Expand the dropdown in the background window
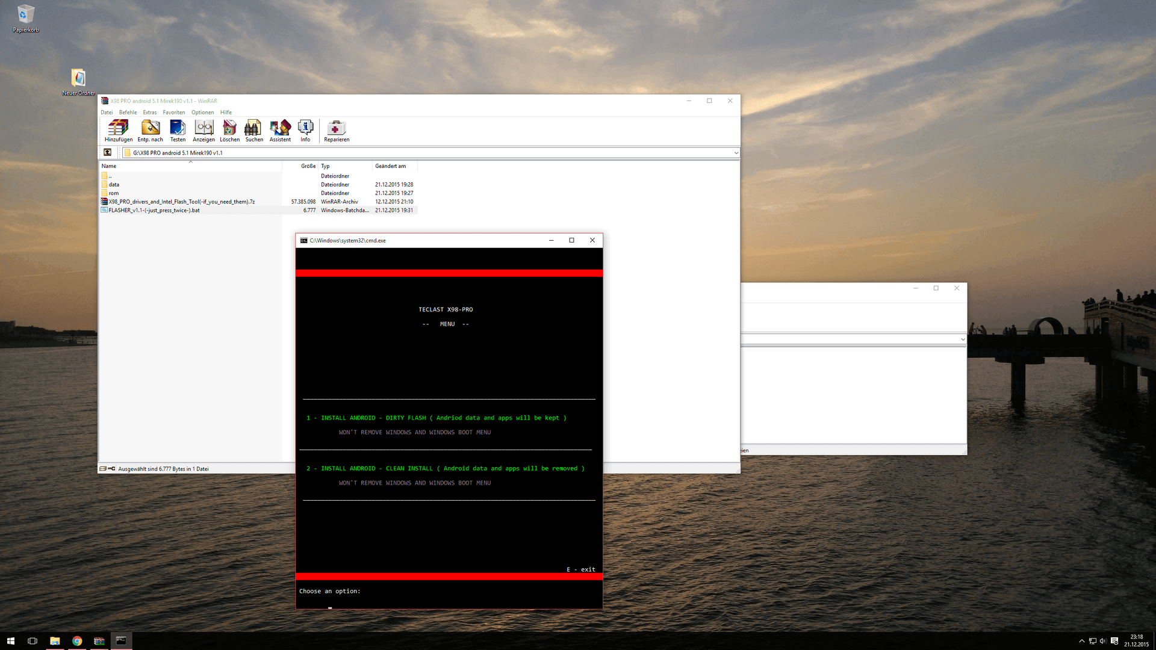The height and width of the screenshot is (650, 1156). click(x=963, y=339)
